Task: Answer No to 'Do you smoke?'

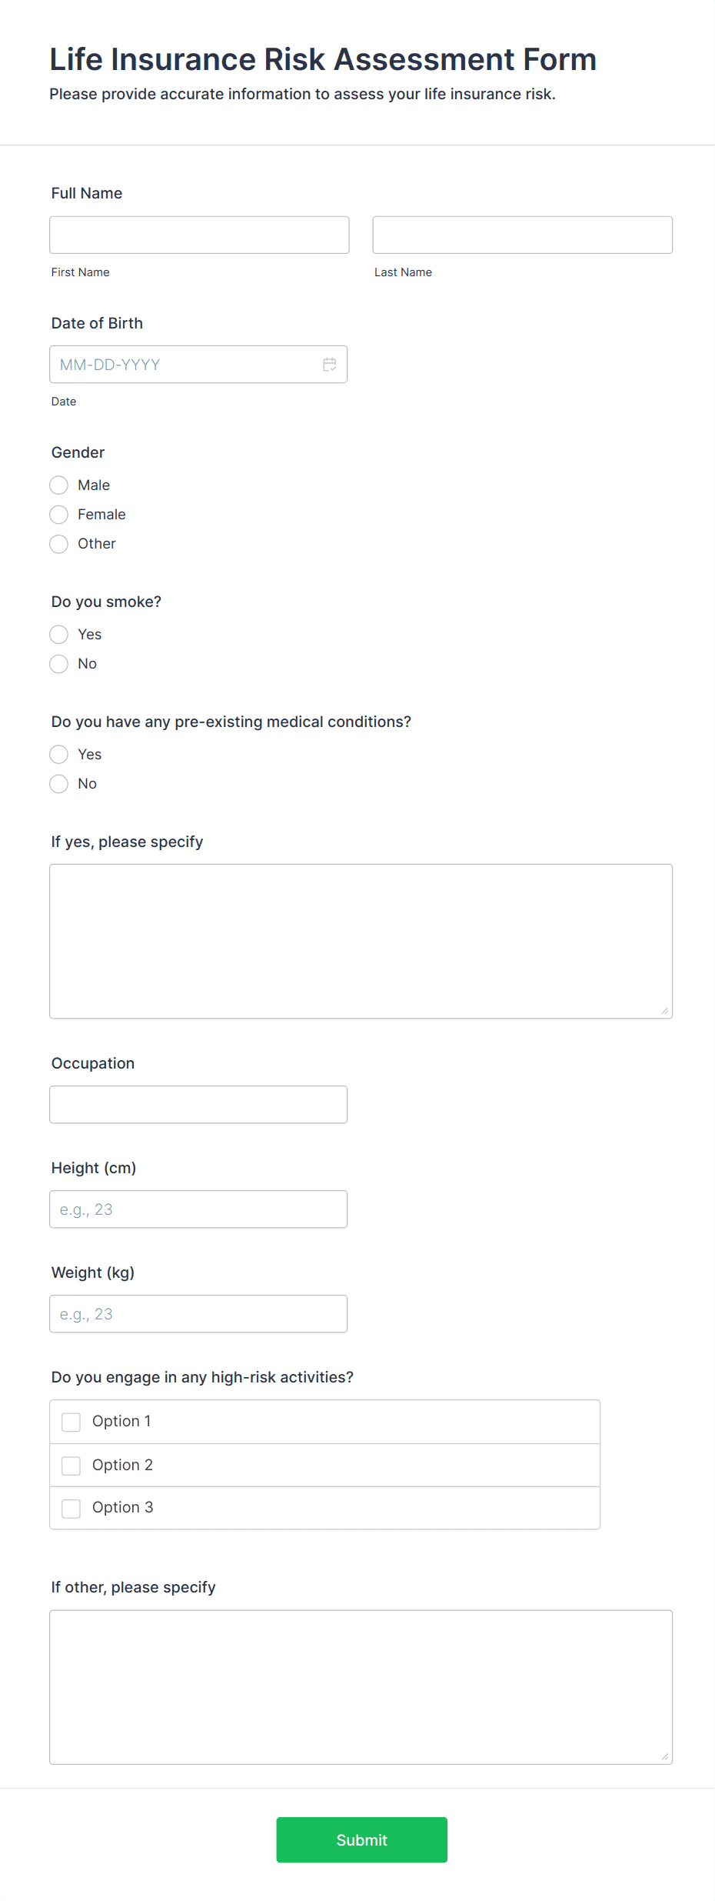Action: [x=58, y=663]
